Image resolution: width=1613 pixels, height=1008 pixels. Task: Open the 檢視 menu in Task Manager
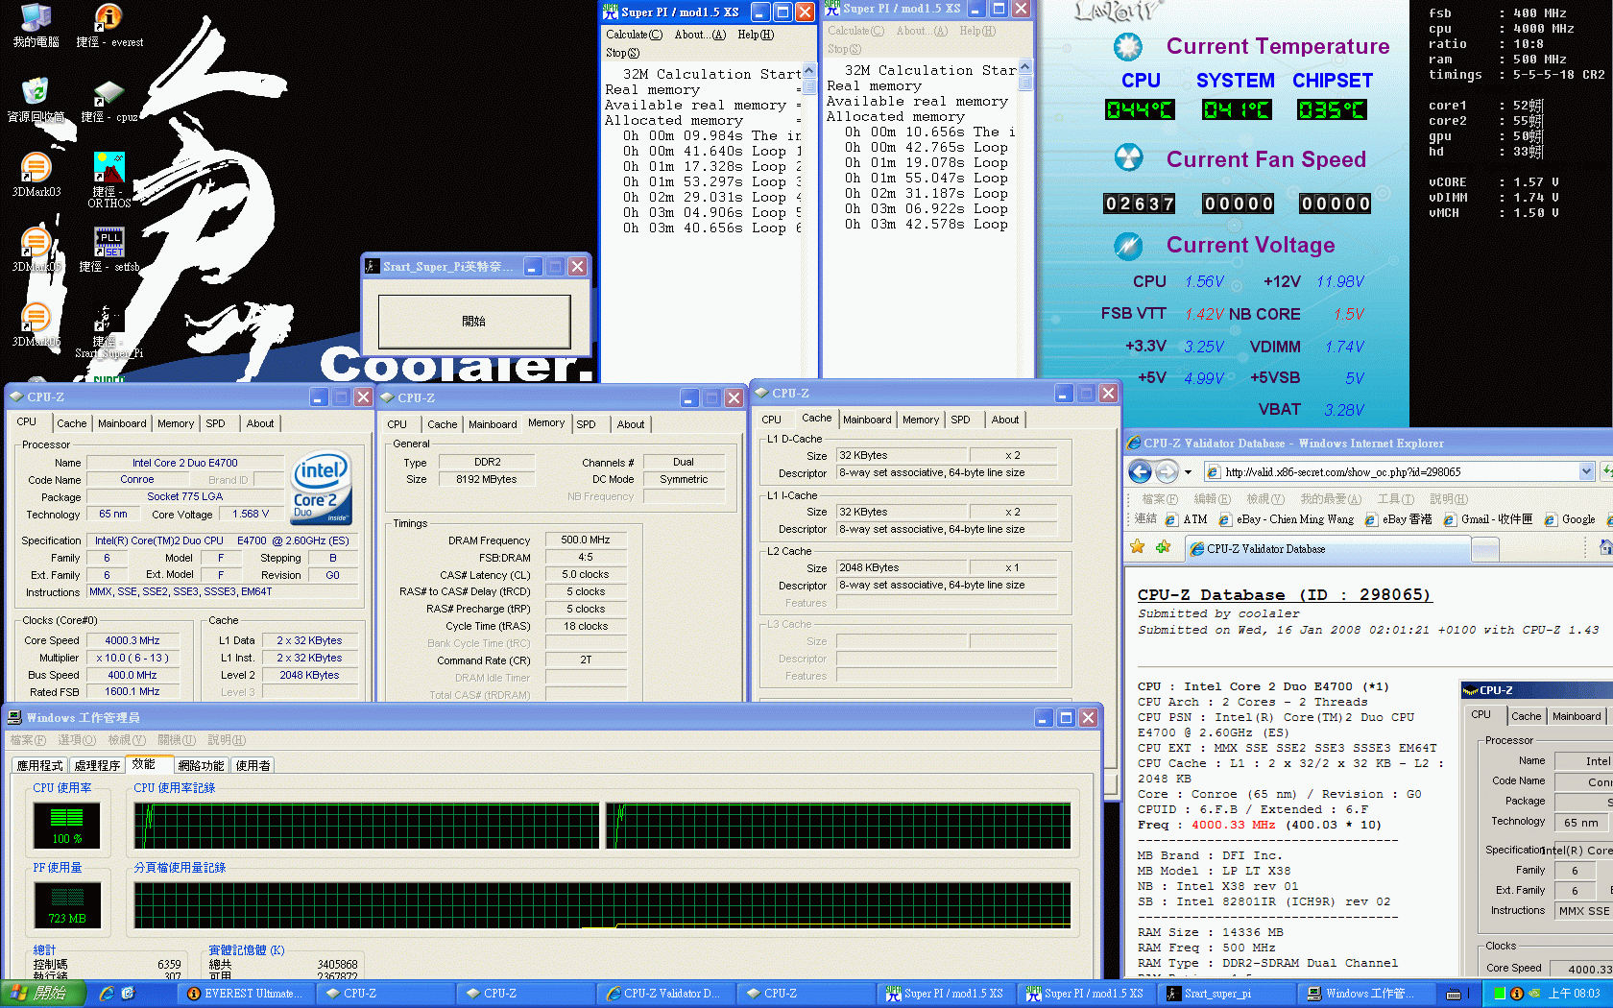127,739
